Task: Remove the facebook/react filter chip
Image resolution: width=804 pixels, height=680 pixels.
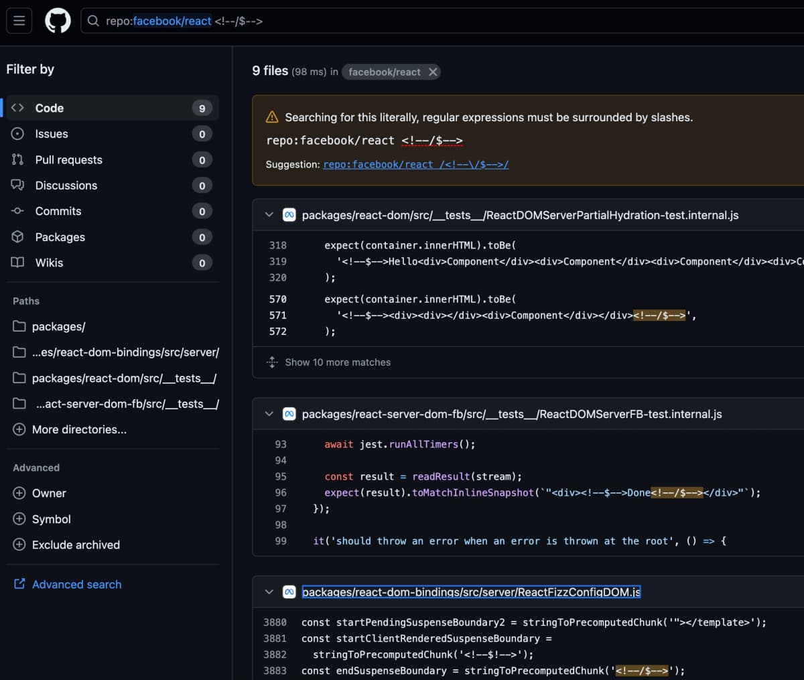Action: click(x=433, y=72)
